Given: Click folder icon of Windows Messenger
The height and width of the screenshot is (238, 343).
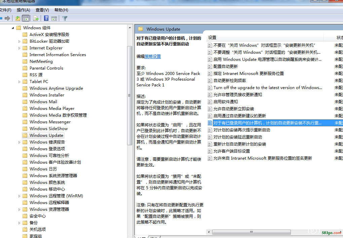Looking at the screenshot, I should pos(25,122).
